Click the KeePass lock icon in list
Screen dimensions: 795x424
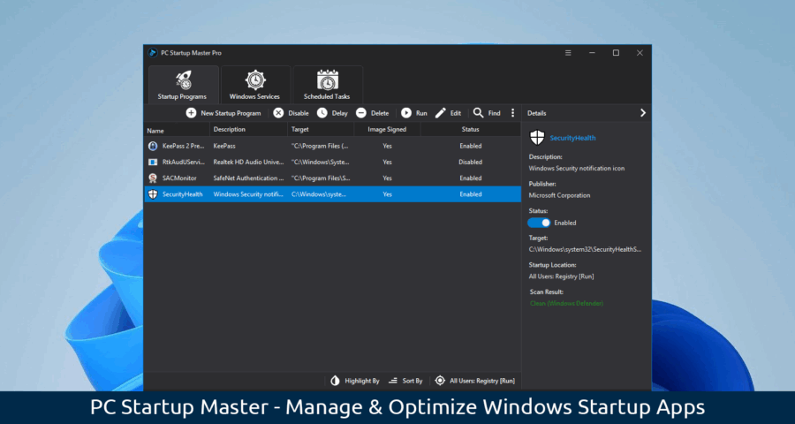153,146
